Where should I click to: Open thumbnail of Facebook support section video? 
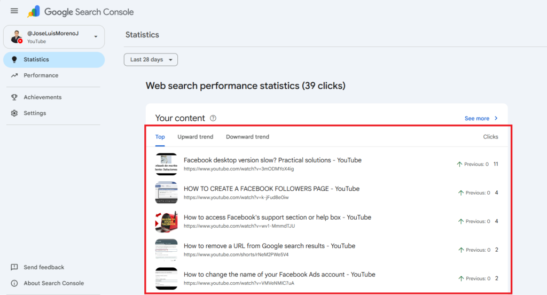tap(167, 221)
